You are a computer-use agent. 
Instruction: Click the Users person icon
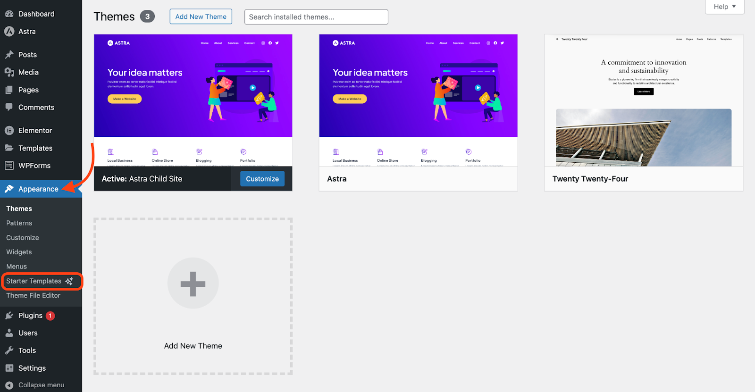point(9,333)
